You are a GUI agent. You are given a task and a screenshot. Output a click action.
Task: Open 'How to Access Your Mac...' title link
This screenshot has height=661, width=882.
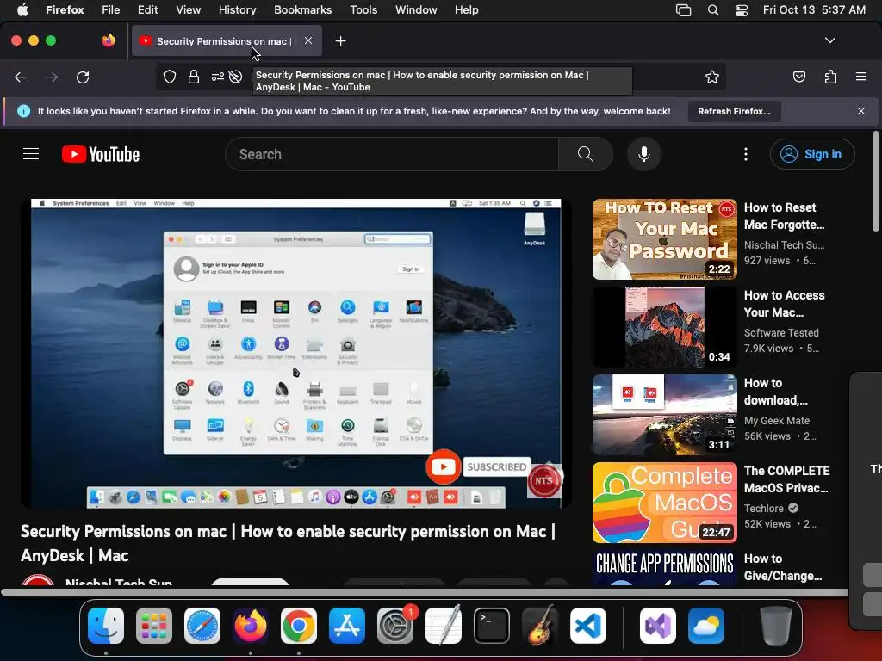pyautogui.click(x=784, y=304)
